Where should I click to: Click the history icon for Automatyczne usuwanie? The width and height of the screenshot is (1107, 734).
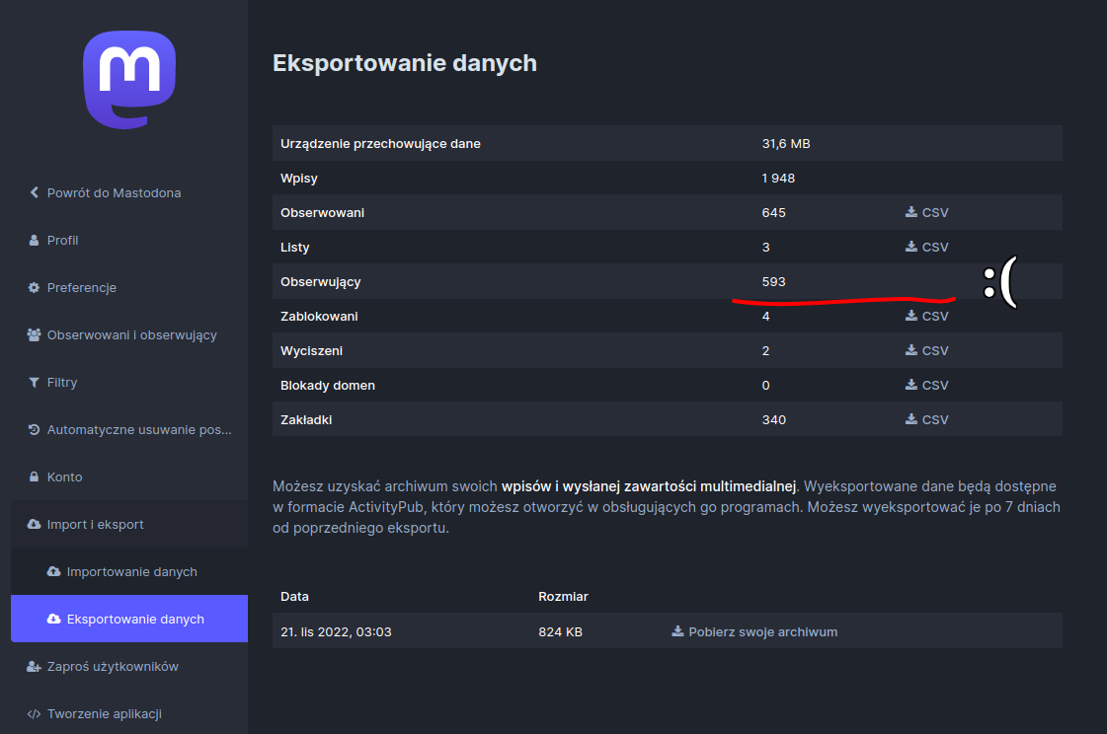(35, 430)
